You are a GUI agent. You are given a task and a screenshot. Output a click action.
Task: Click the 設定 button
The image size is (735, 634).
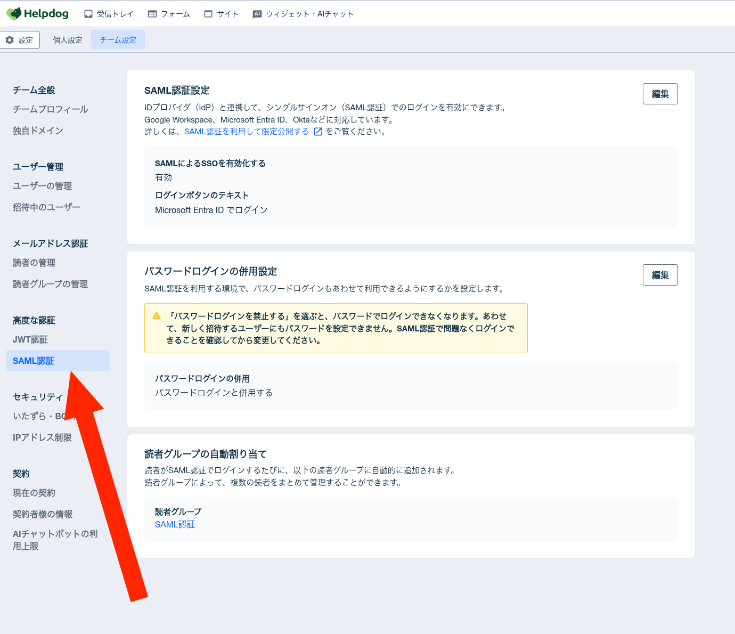(x=20, y=40)
